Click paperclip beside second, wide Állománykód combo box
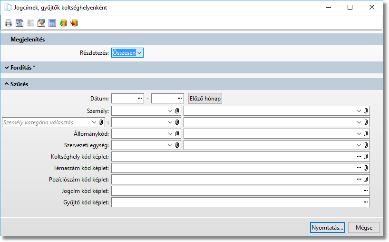 (x=366, y=134)
